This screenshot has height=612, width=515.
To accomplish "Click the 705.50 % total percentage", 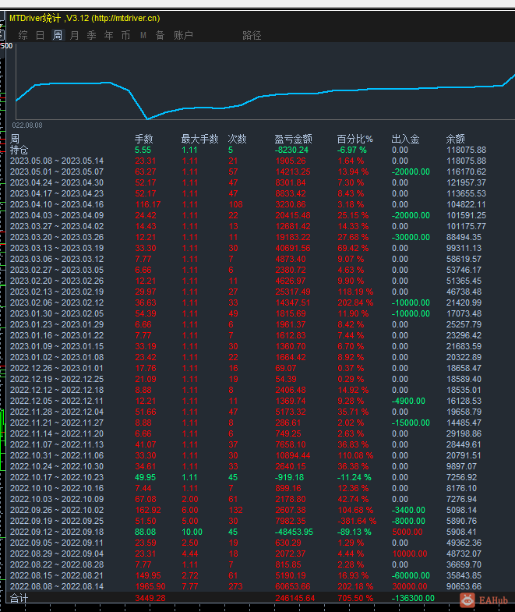I will point(355,598).
